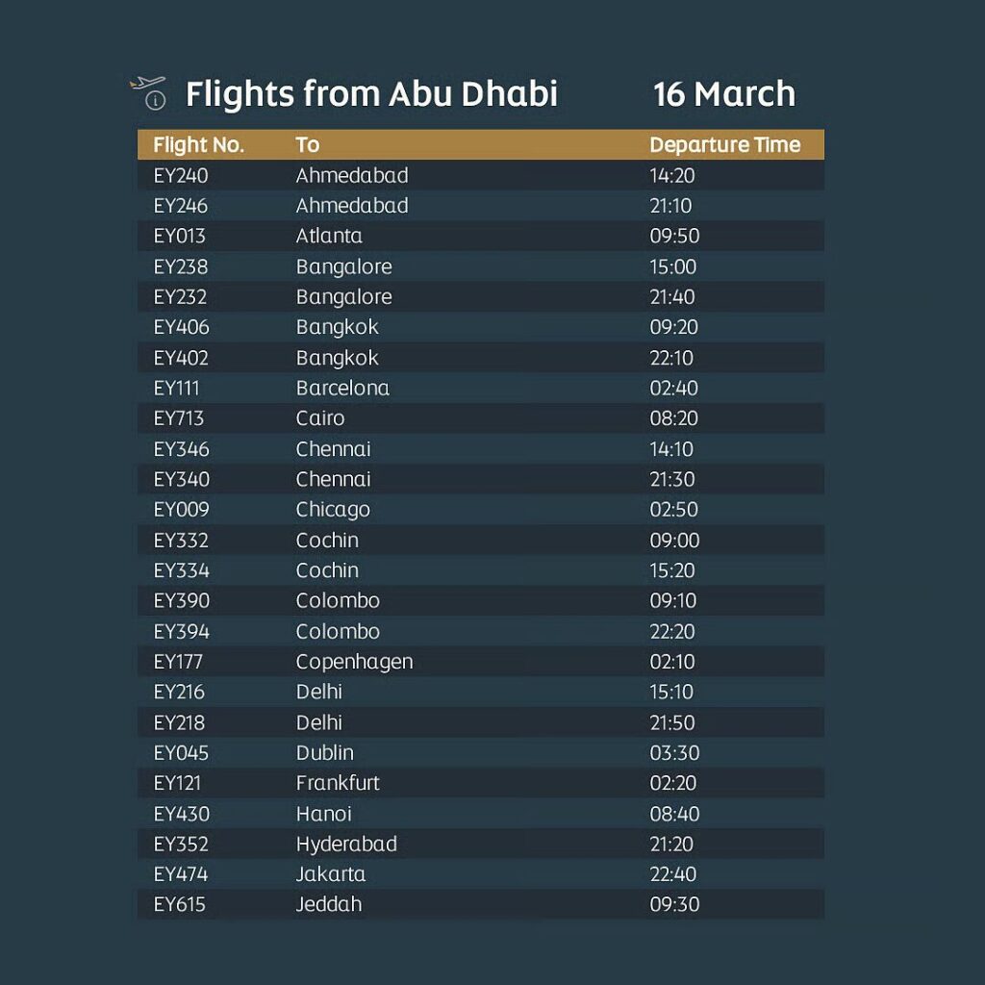Select flight EY615 to Jeddah
The width and height of the screenshot is (985, 985).
point(179,904)
